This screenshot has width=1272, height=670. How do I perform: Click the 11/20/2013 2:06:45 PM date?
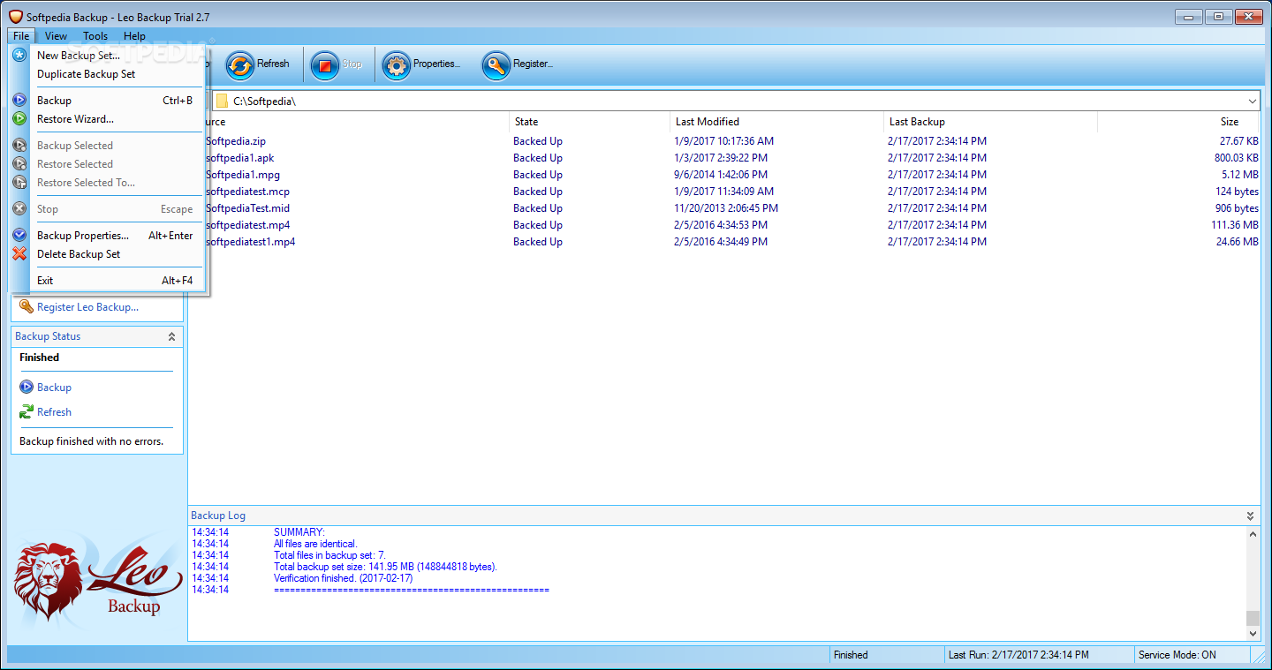[725, 208]
